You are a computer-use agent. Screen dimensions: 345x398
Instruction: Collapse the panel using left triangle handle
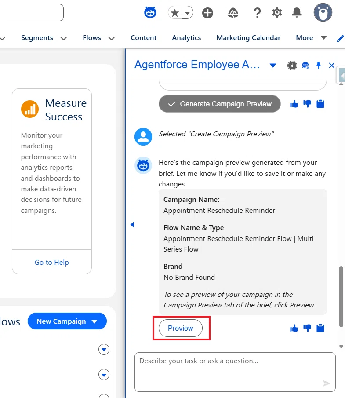(x=132, y=224)
